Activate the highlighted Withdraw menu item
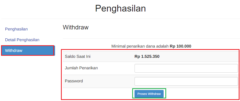The image size is (240, 101). [x=28, y=51]
